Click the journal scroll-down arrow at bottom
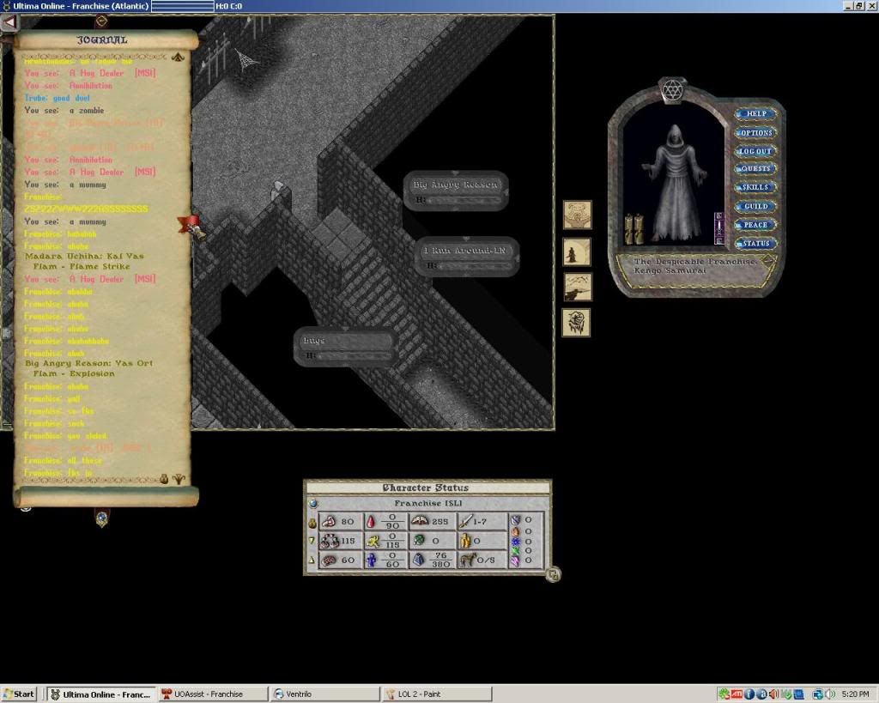Viewport: 879px width, 703px height. [179, 479]
